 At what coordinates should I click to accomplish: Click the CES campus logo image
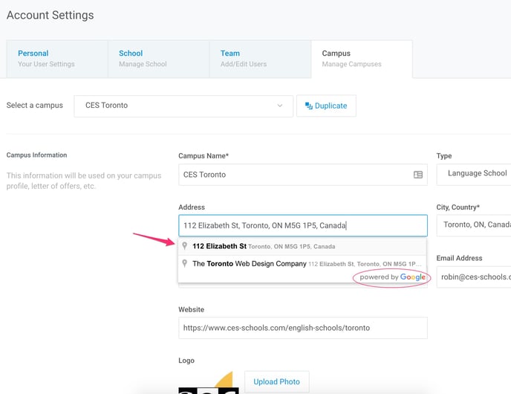point(209,383)
